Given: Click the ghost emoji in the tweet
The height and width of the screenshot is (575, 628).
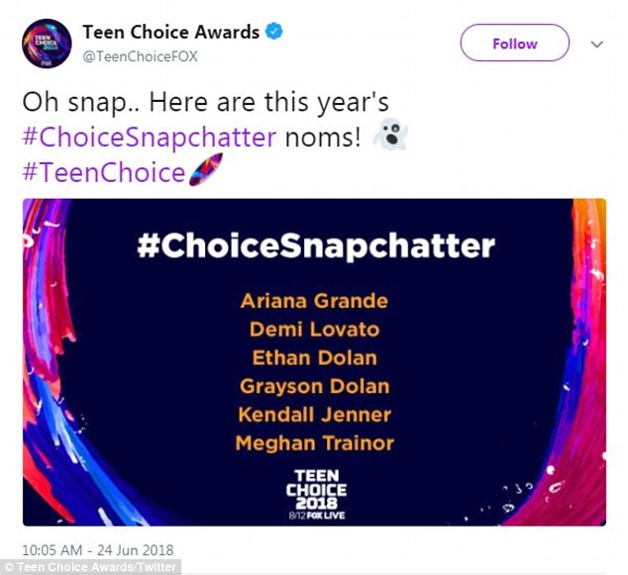Looking at the screenshot, I should coord(387,138).
